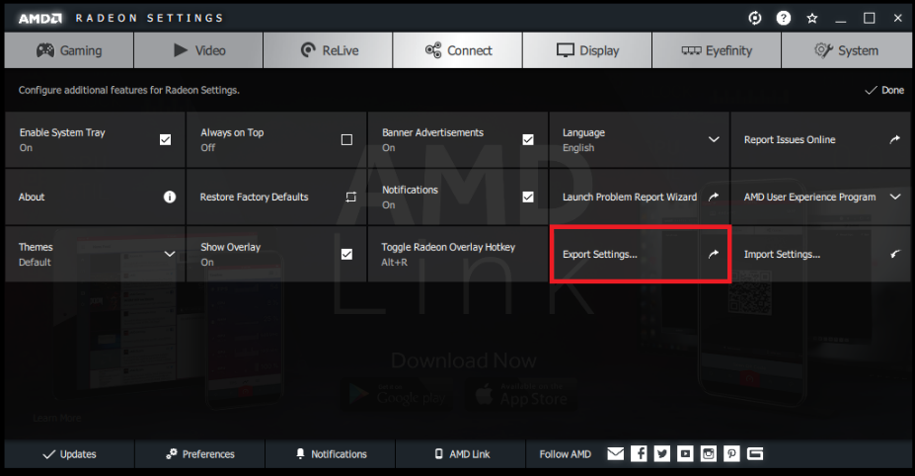
Task: Disable the Banner Advertisements checkbox
Action: pos(528,139)
